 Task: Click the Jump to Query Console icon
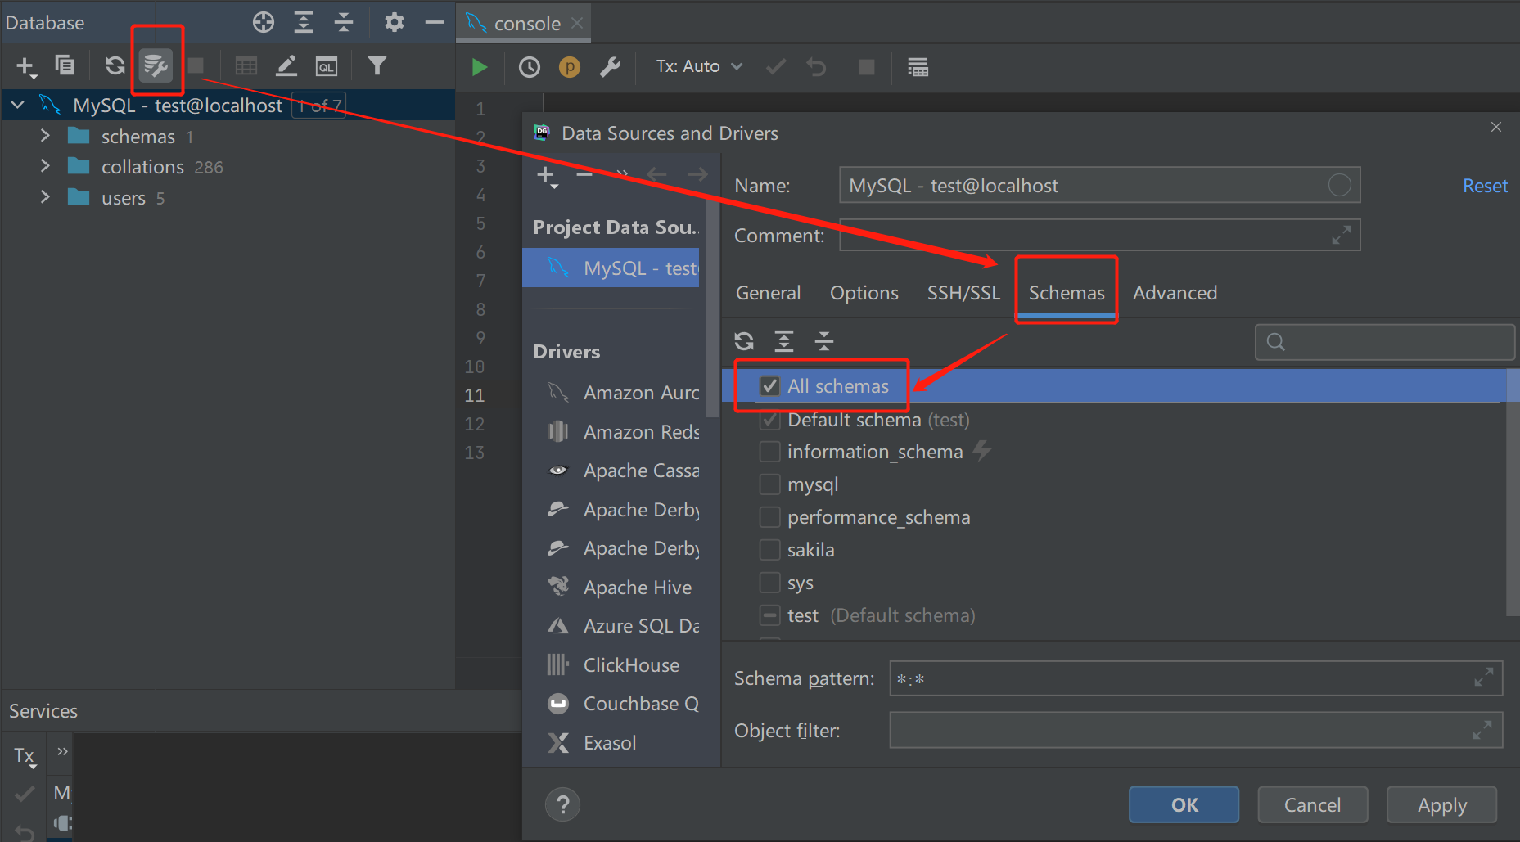(x=327, y=66)
